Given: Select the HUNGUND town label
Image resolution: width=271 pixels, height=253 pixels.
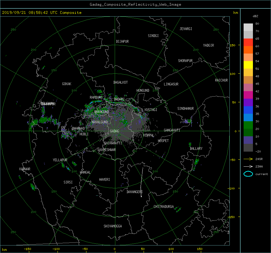Looking at the screenshot, I should [x=143, y=91].
